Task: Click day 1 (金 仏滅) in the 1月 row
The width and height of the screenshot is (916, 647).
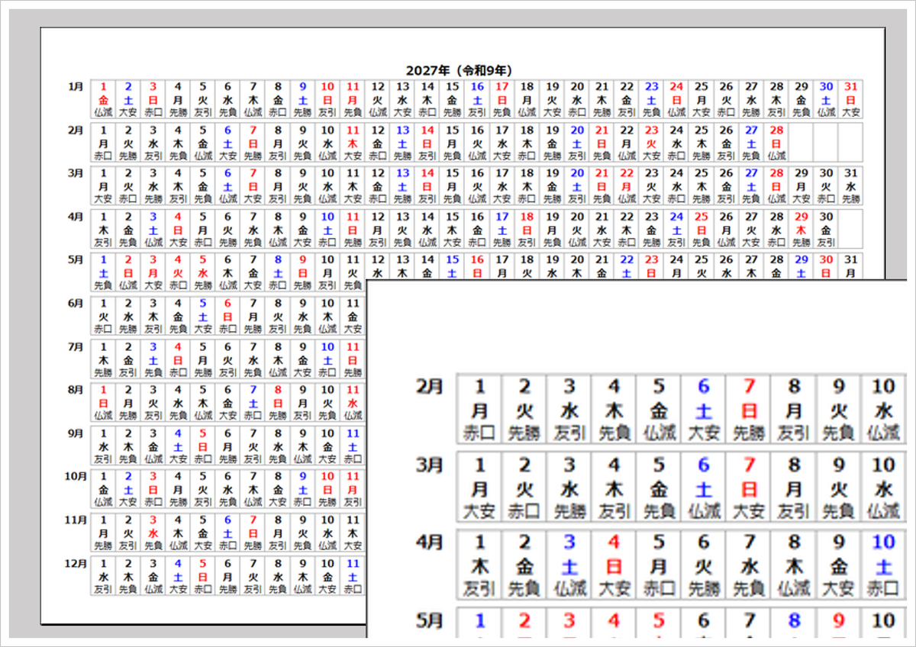Action: coord(104,99)
